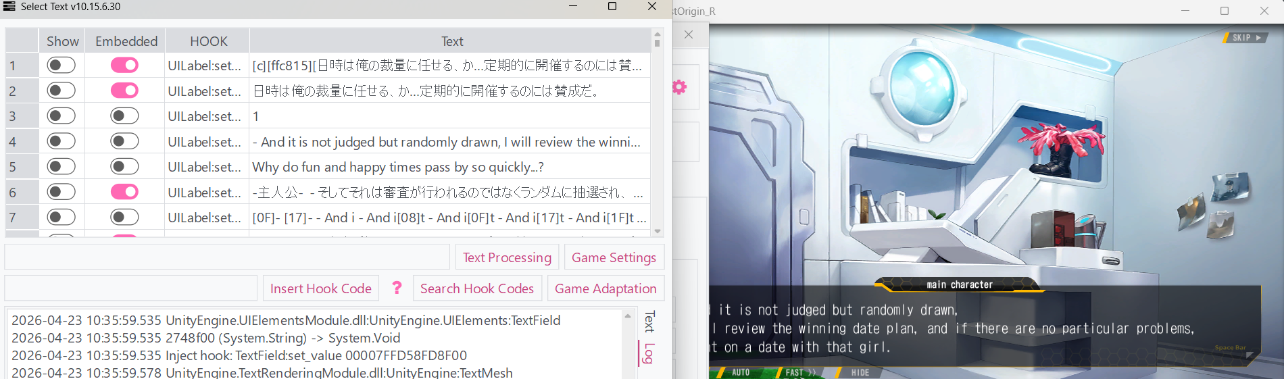
Task: Switch to the vertical Text tab
Action: click(649, 322)
